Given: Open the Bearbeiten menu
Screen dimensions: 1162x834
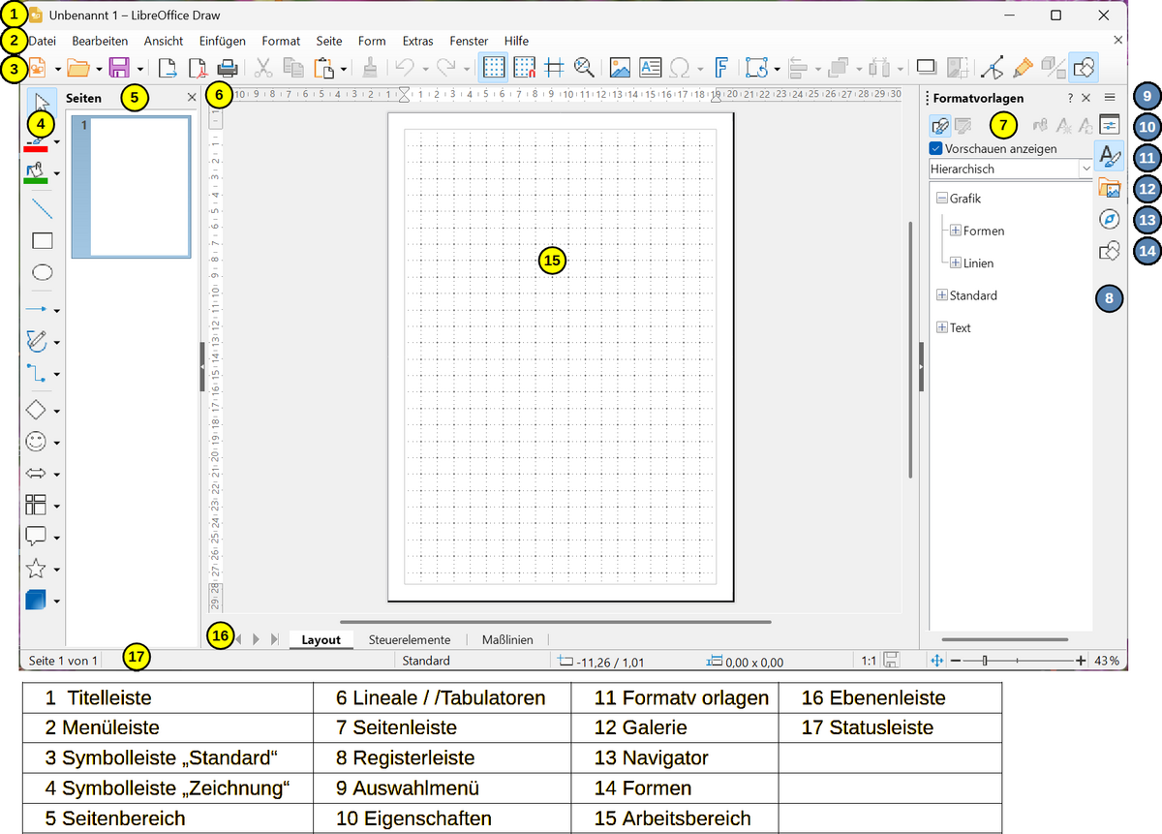Looking at the screenshot, I should pos(100,41).
